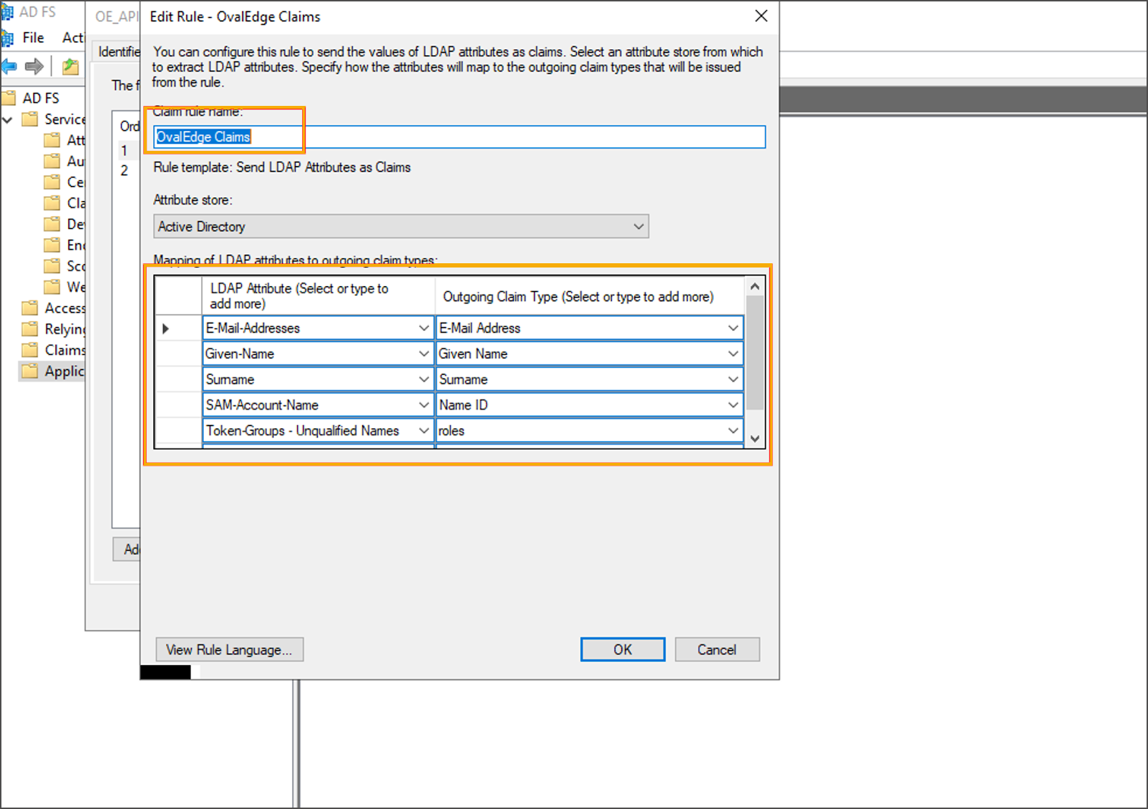Viewport: 1148px width, 809px height.
Task: Close the Edit Rule dialog
Action: [761, 16]
